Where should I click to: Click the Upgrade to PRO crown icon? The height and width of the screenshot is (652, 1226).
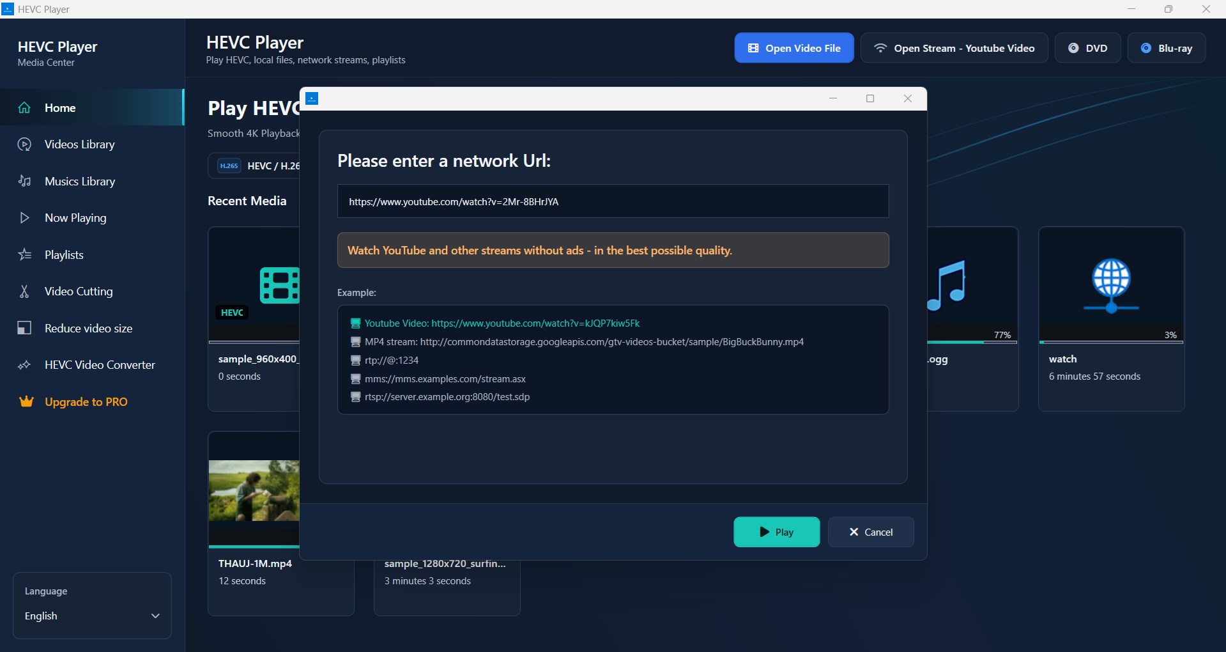(26, 401)
